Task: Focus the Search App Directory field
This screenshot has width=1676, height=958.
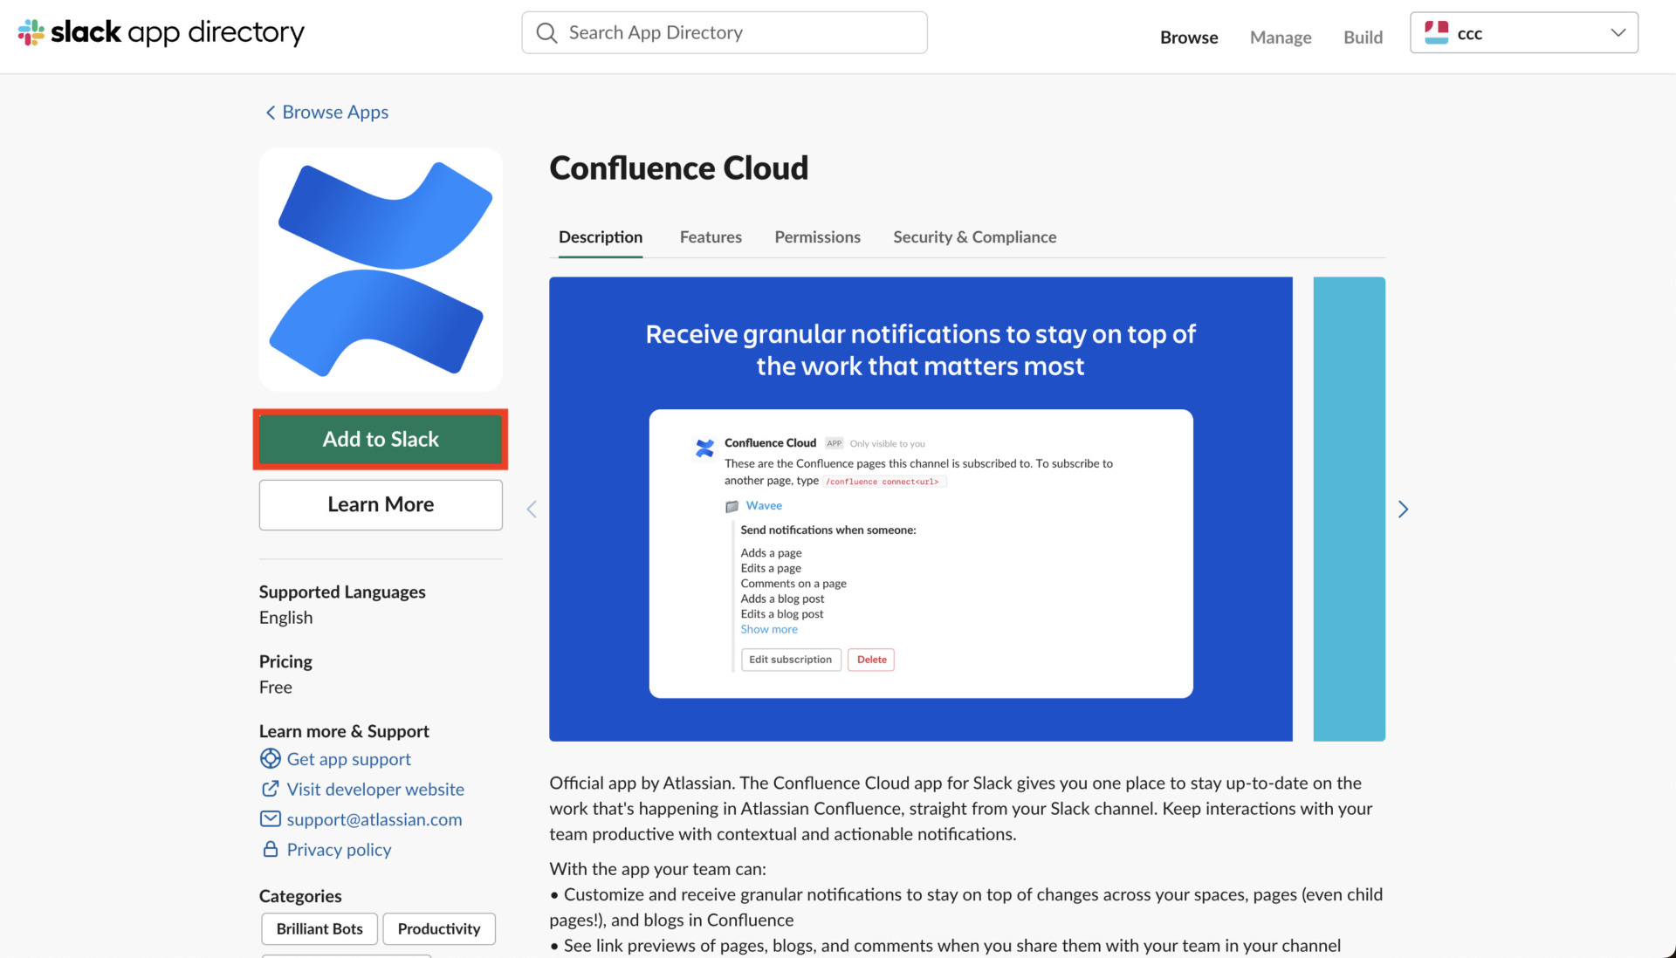Action: 742,33
